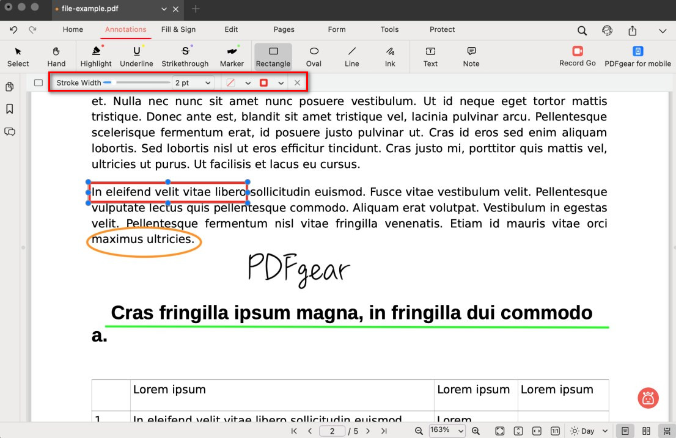Activate the Marker tool
This screenshot has width=676, height=438.
click(x=232, y=56)
